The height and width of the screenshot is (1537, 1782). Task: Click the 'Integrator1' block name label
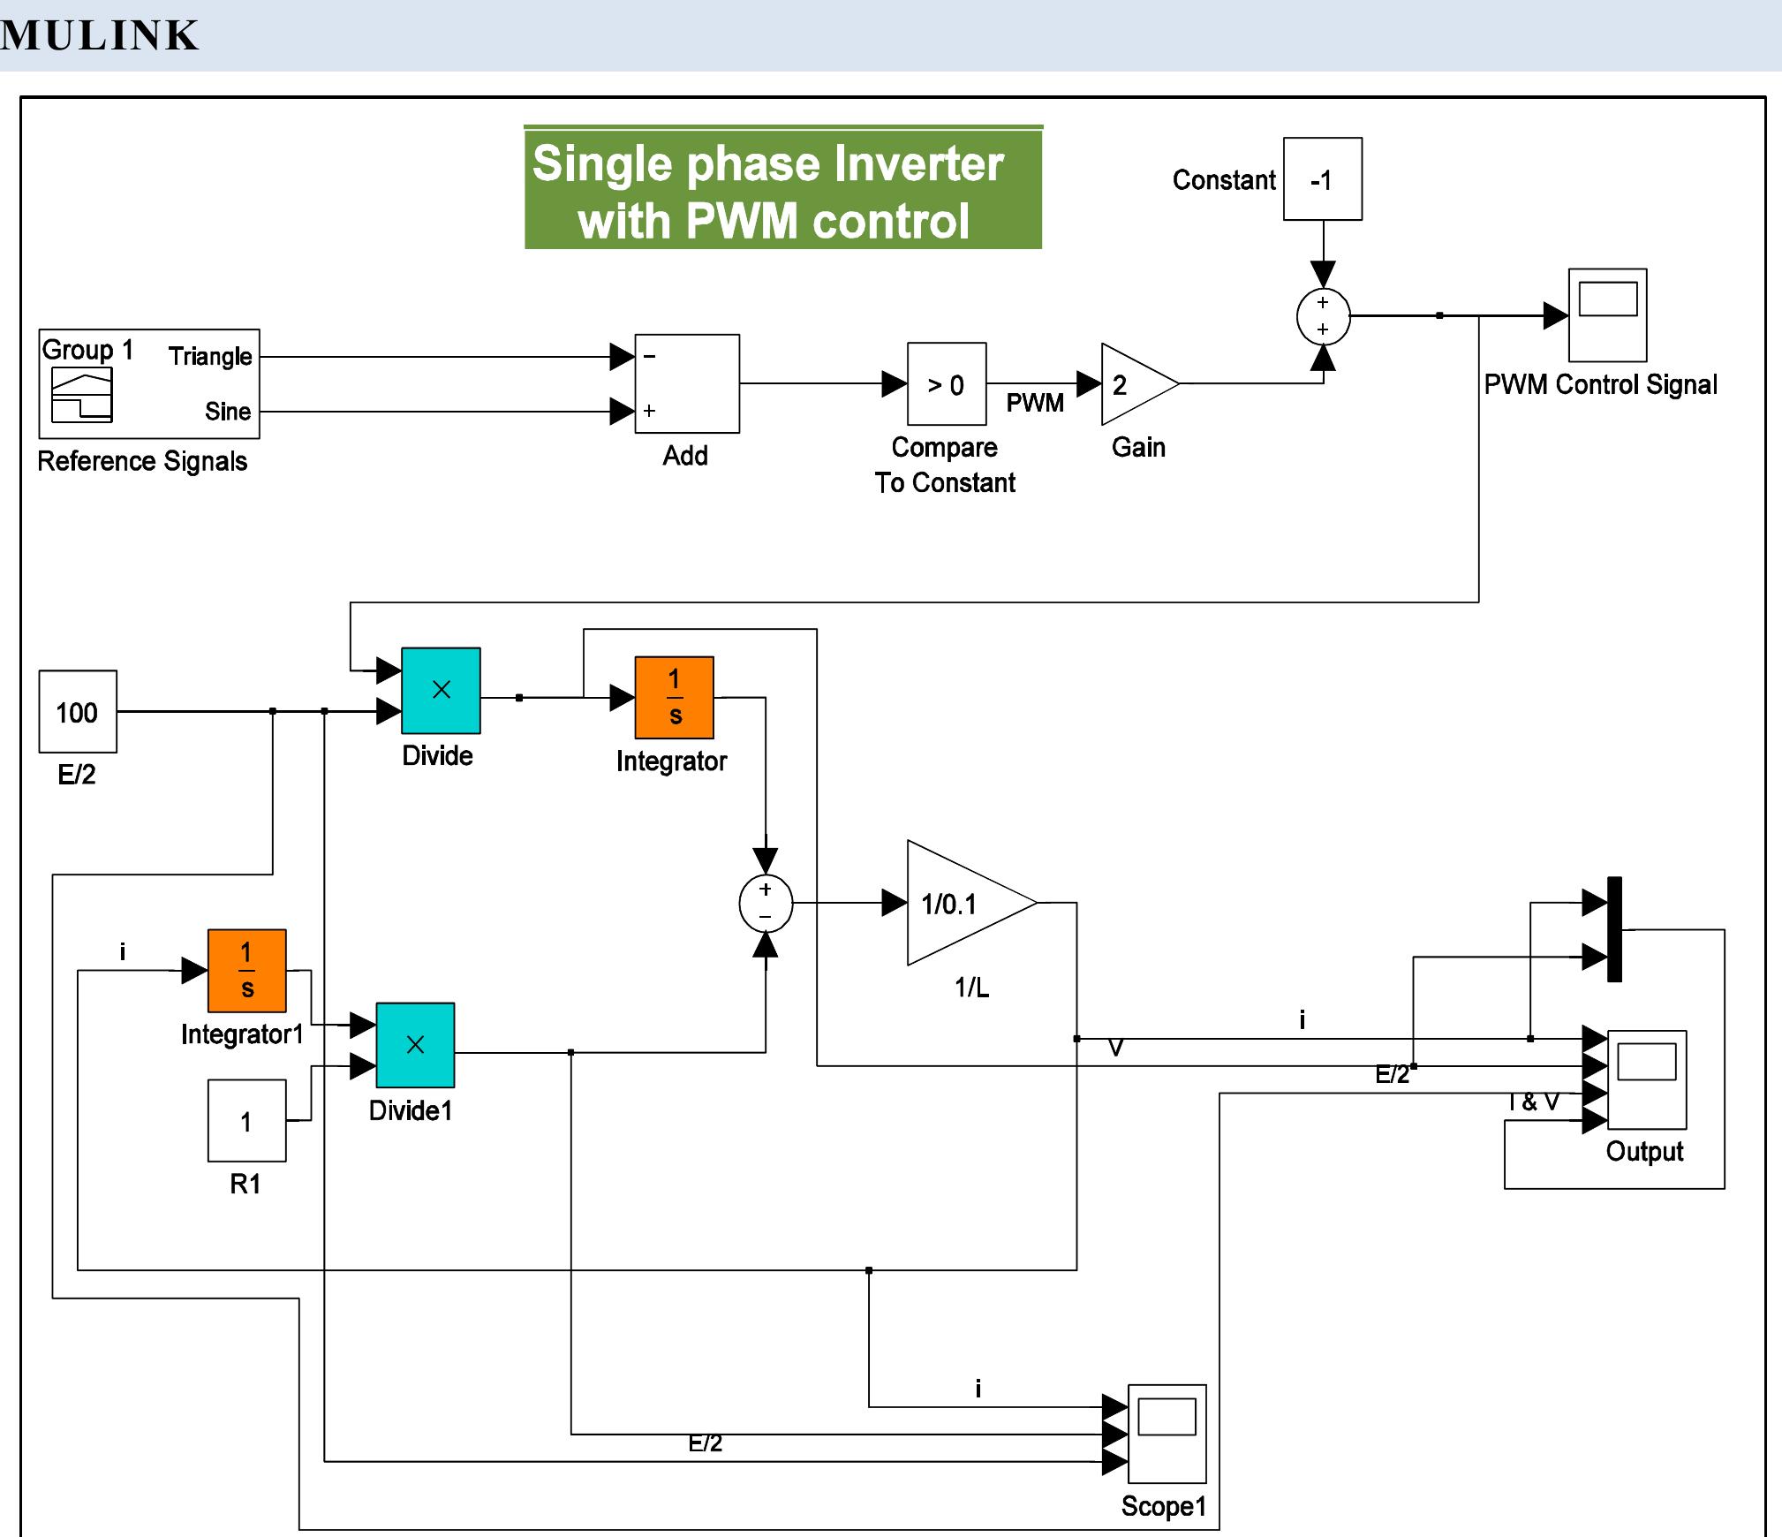[242, 1034]
